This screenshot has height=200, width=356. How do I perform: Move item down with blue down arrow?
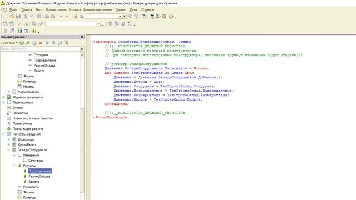pyautogui.click(x=53, y=43)
